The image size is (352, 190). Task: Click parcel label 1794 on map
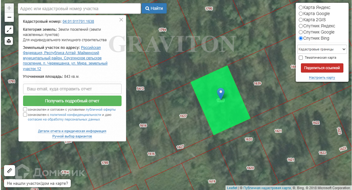pyautogui.click(x=162, y=30)
